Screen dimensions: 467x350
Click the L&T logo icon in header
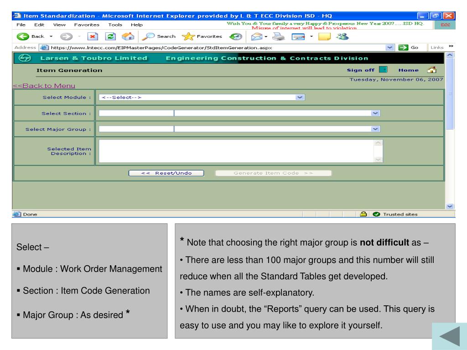point(25,58)
